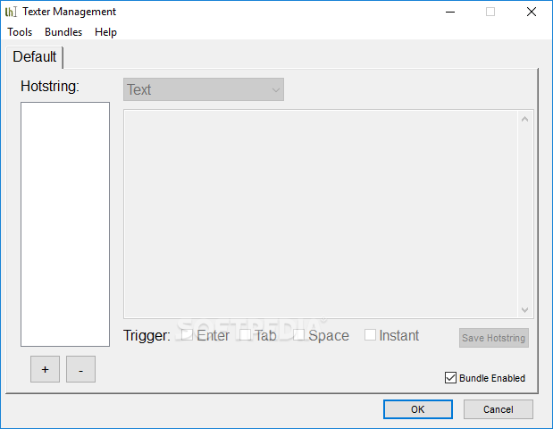Open the Tools menu

click(20, 32)
